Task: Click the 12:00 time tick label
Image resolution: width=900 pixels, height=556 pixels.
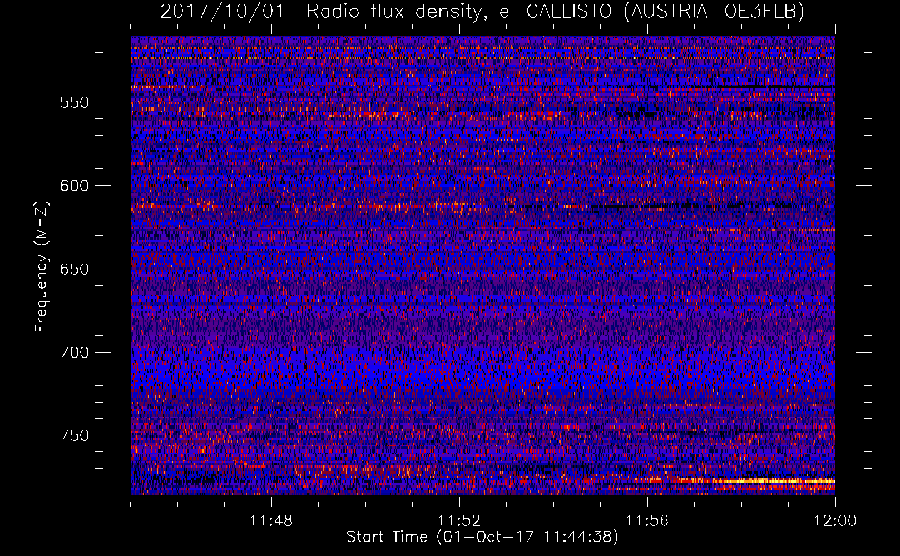Action: [835, 521]
